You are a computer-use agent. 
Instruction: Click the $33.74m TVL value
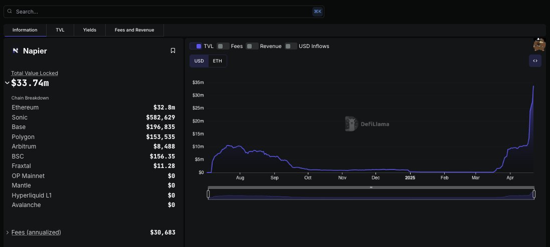pyautogui.click(x=30, y=83)
